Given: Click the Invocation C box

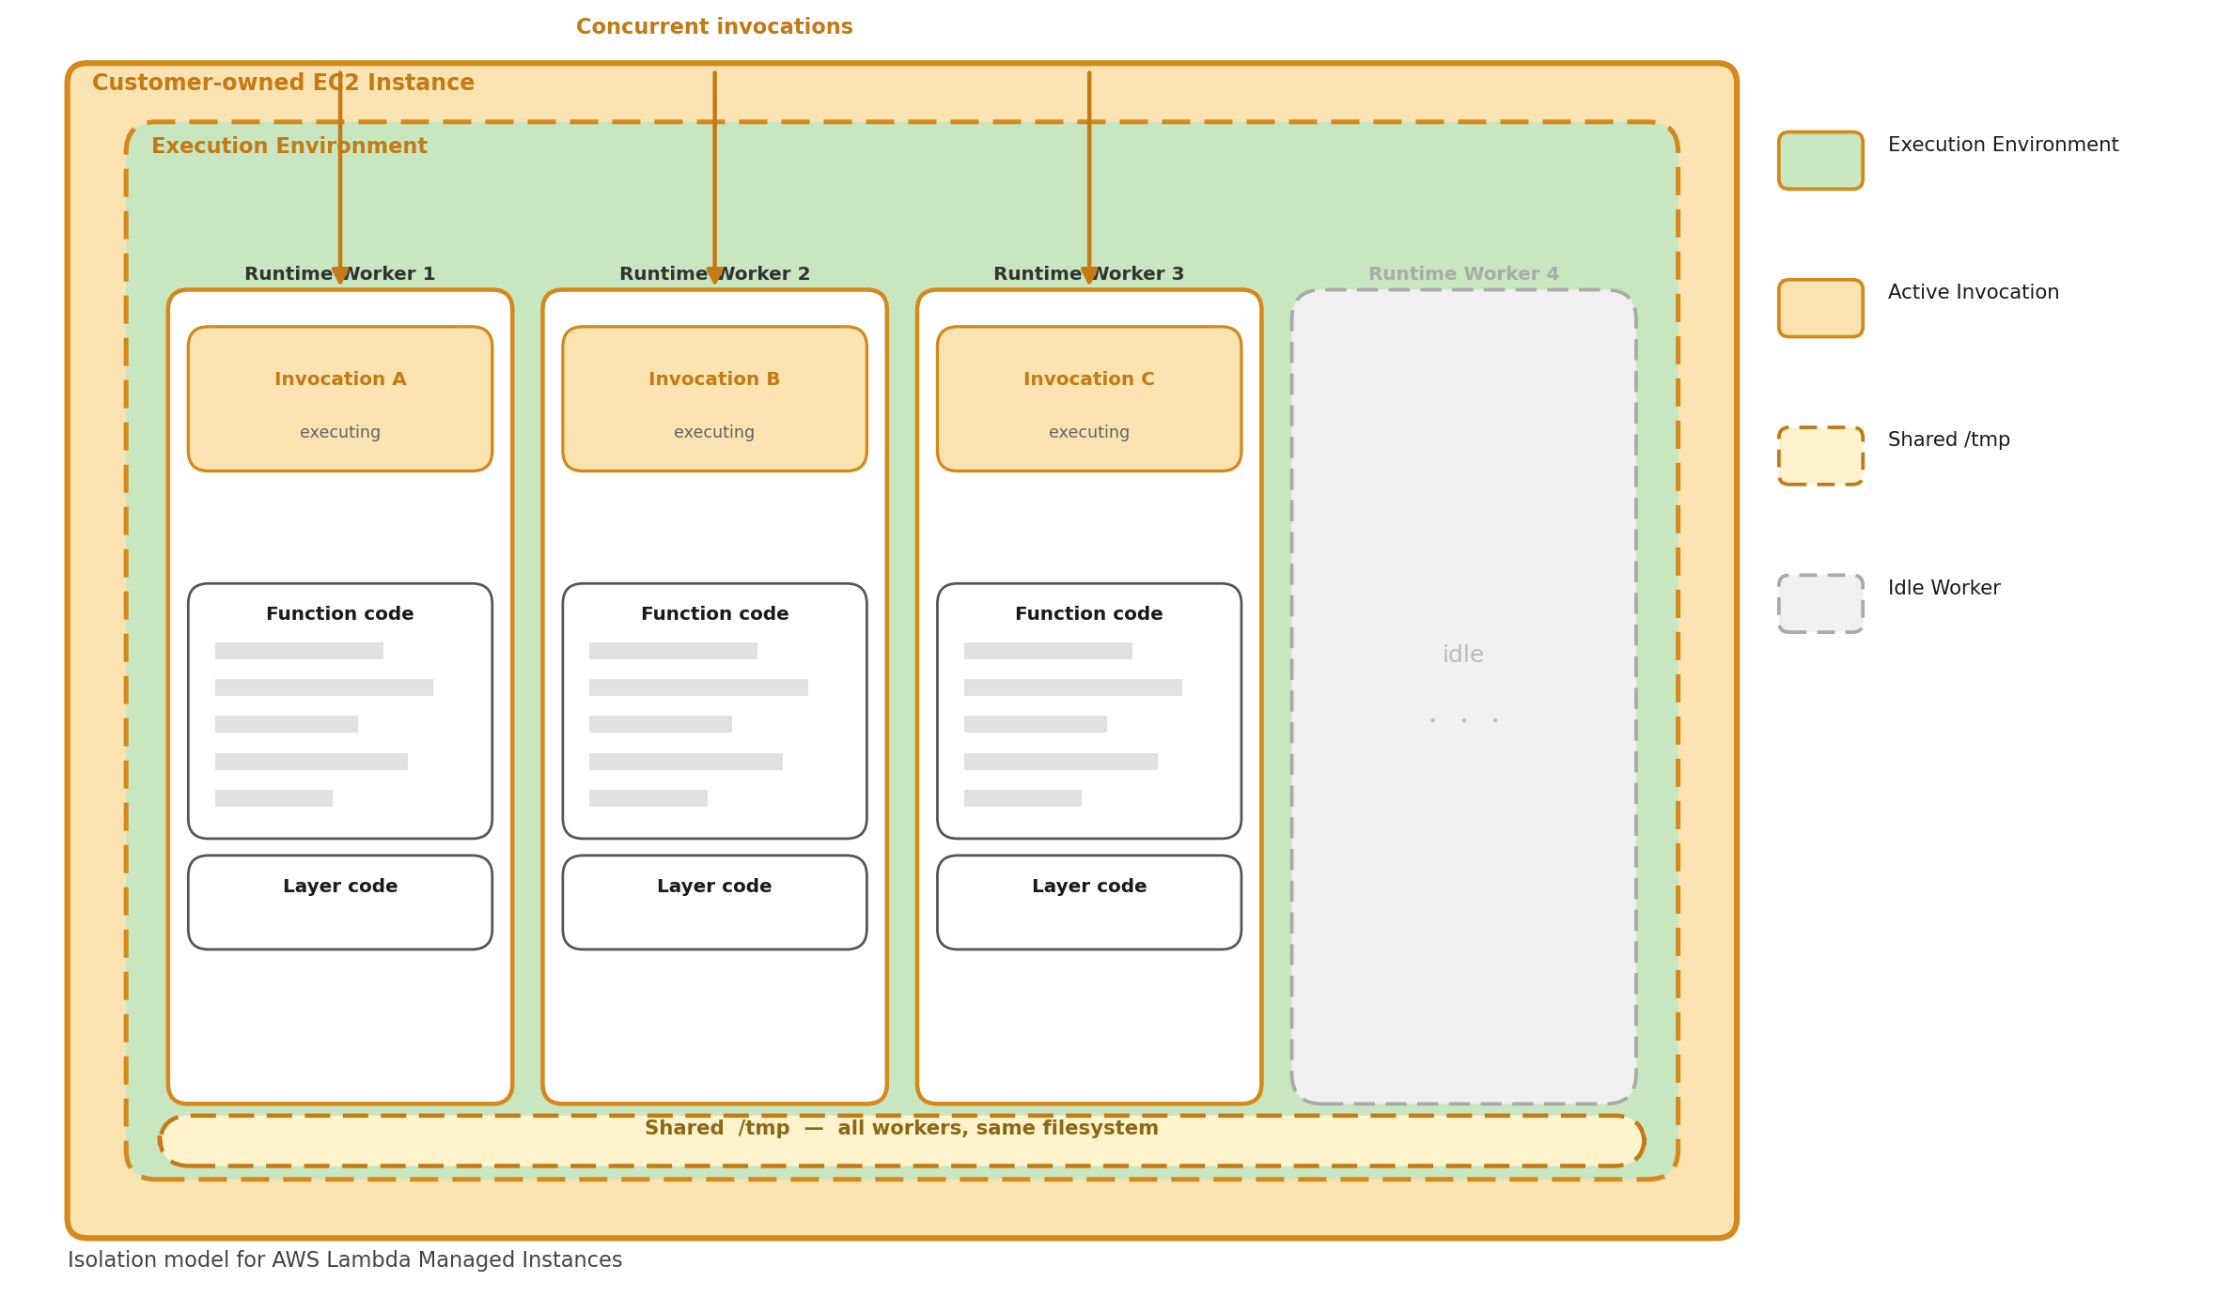Looking at the screenshot, I should click(x=1087, y=397).
